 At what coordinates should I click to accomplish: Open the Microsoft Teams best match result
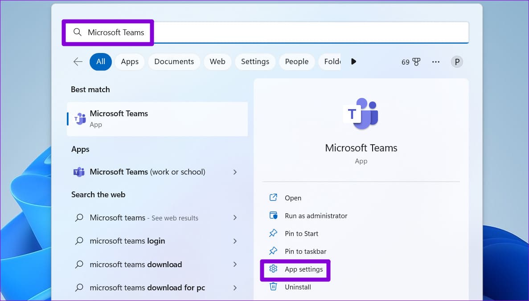(x=157, y=118)
